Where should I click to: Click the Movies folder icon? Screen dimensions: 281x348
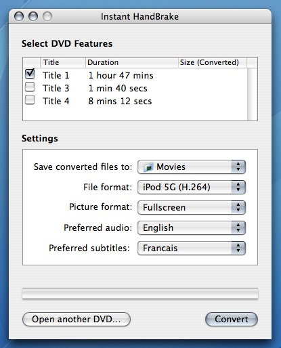click(148, 167)
